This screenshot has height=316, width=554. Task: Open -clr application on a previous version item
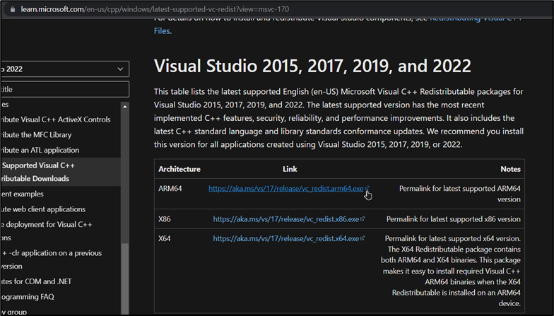pos(51,259)
